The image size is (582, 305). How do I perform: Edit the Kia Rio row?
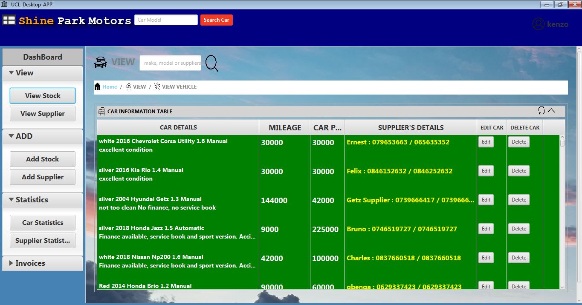tap(486, 171)
